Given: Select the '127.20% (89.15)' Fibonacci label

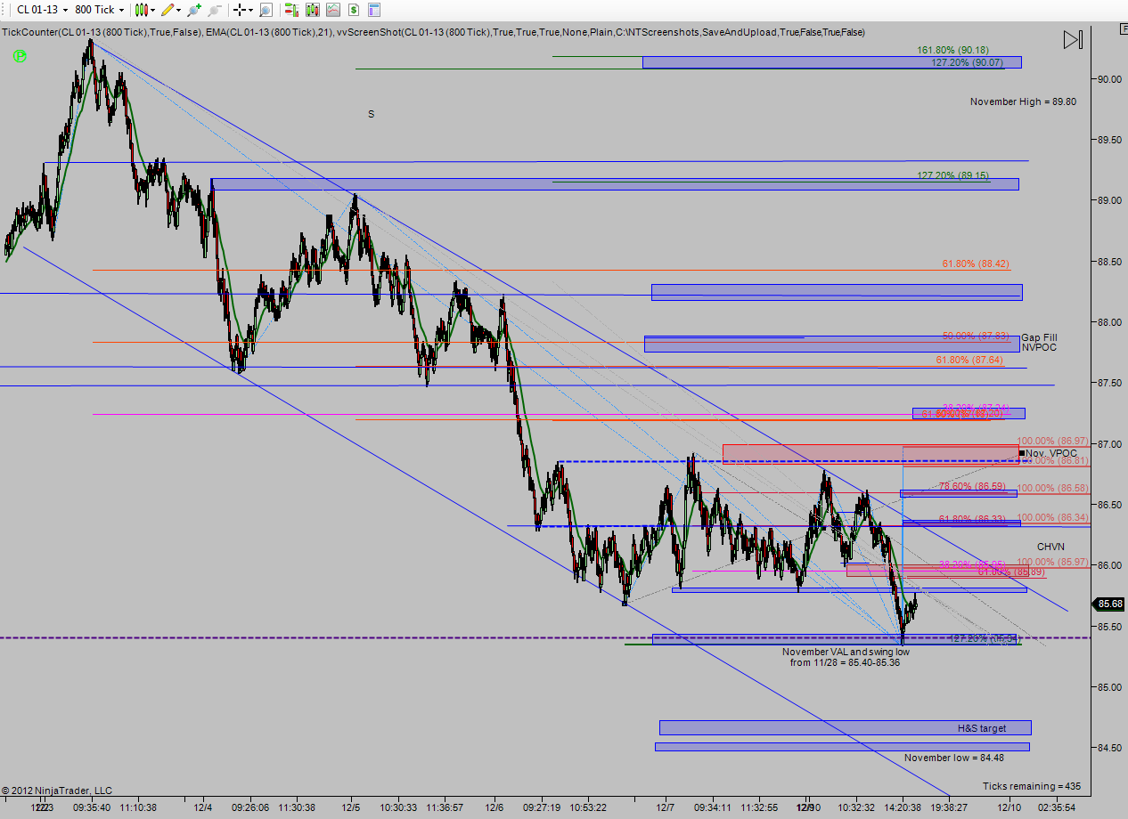Looking at the screenshot, I should tap(953, 175).
